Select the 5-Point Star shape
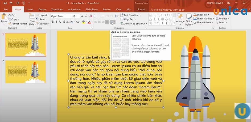 tap(170, 23)
